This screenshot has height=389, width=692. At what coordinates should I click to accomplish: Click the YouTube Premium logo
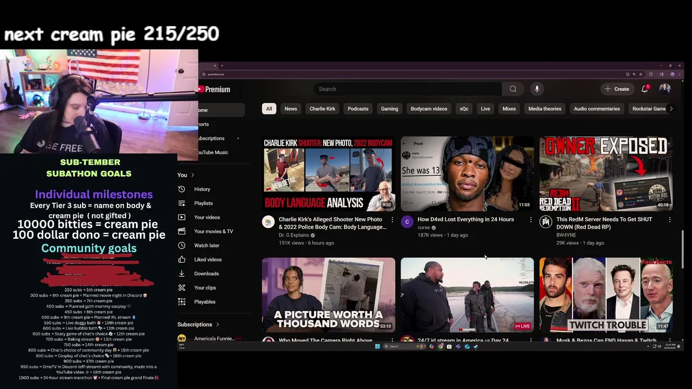215,89
